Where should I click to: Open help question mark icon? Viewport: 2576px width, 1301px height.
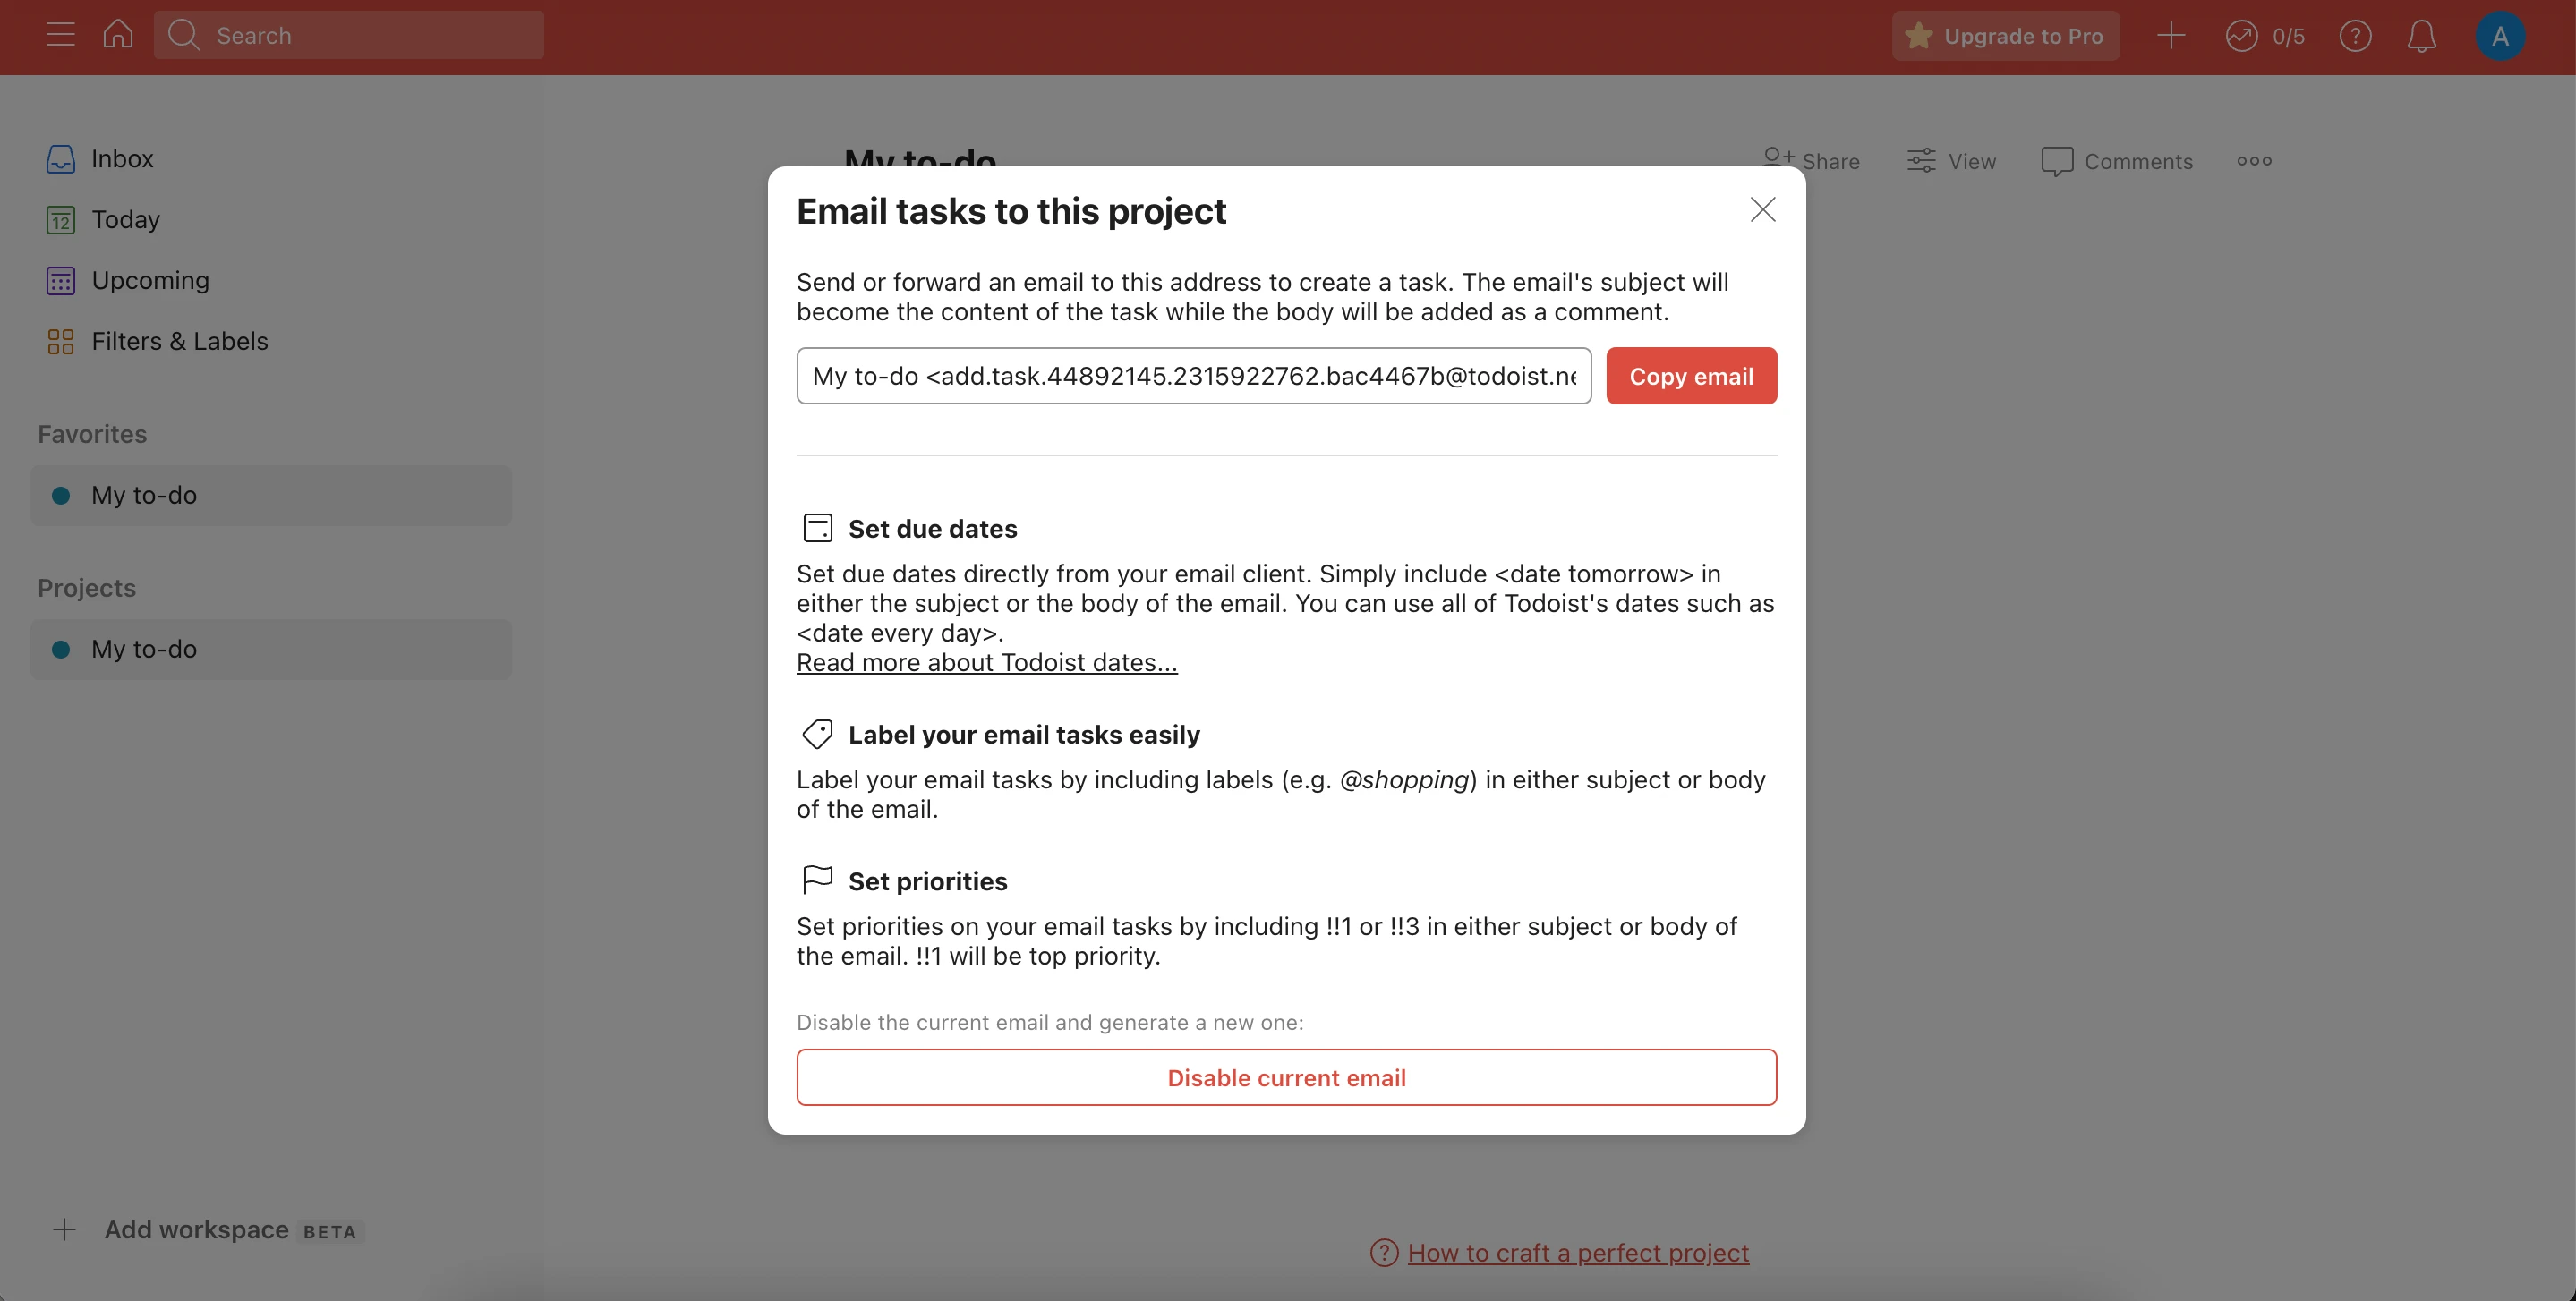click(2355, 36)
